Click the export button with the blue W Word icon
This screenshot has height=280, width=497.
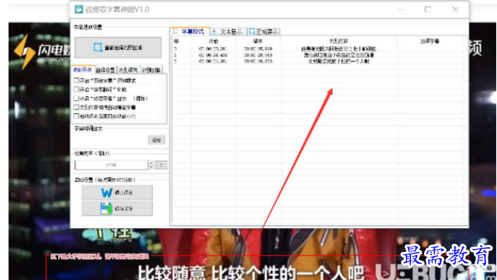pos(117,192)
